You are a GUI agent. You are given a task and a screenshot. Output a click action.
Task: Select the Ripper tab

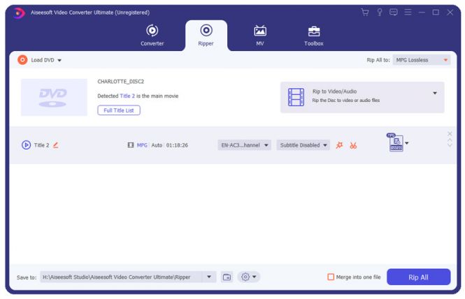[206, 35]
